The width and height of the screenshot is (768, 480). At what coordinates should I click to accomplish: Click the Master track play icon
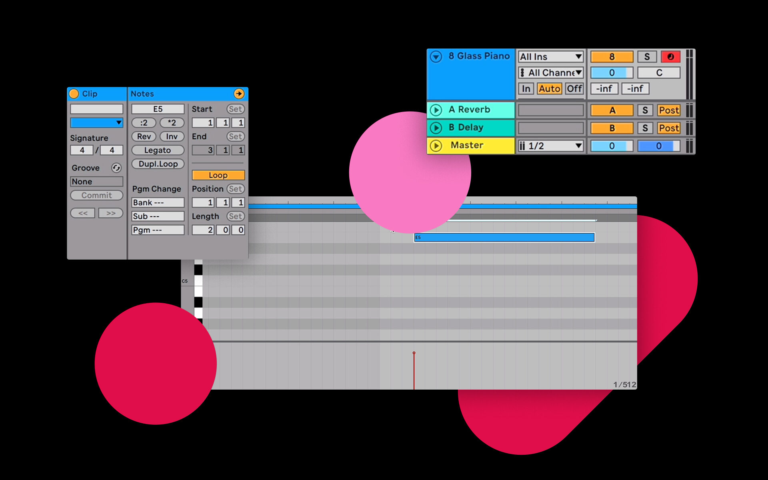coord(436,145)
